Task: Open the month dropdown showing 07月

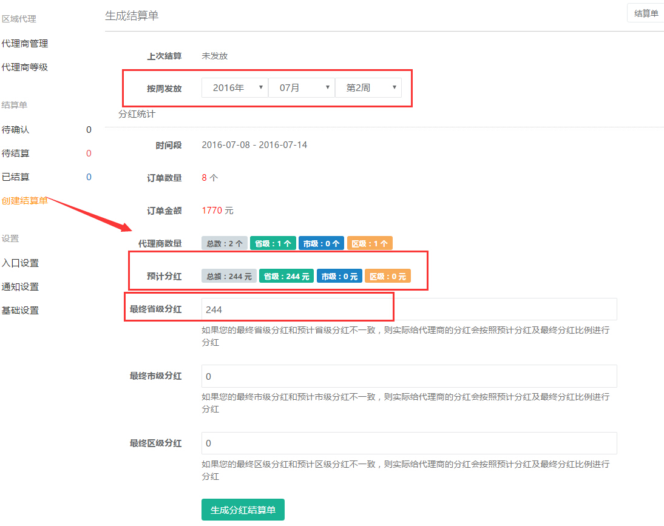Action: (301, 88)
